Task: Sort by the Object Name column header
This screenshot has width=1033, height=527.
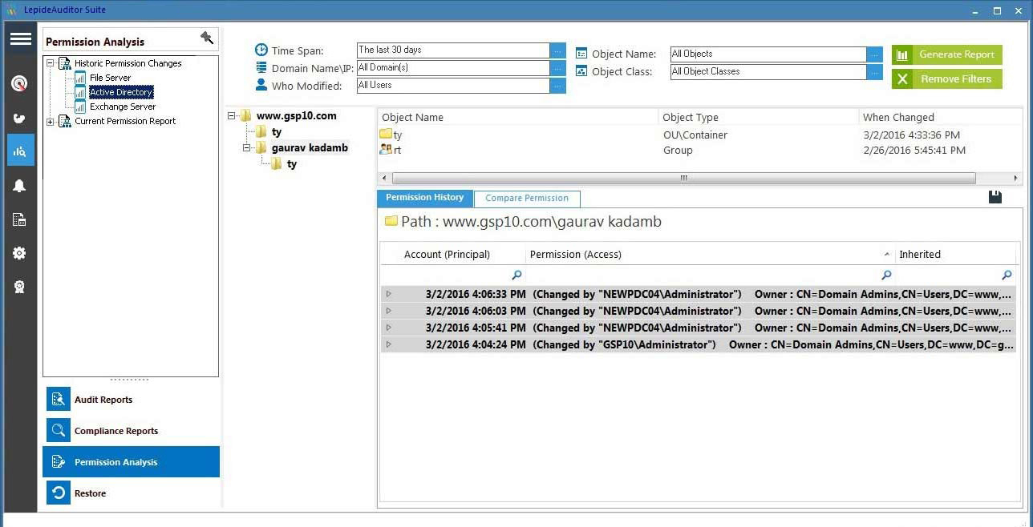Action: tap(517, 117)
